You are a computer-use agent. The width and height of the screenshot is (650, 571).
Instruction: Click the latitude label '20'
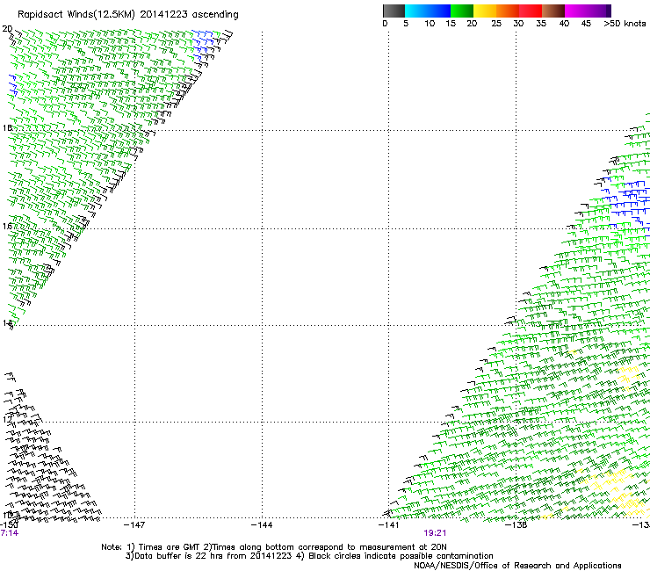point(7,29)
